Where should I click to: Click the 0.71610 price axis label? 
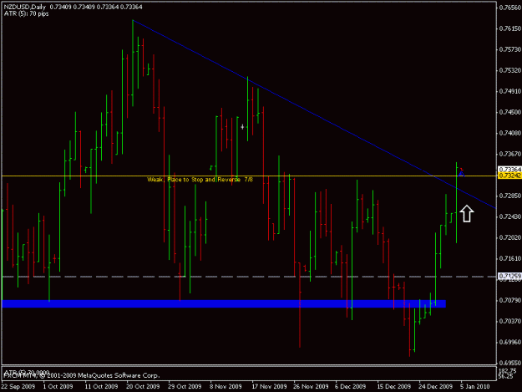coord(510,258)
